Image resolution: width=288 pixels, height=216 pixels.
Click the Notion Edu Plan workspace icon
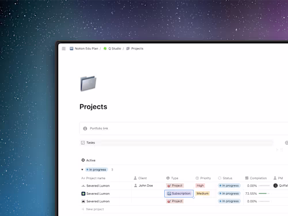71,48
